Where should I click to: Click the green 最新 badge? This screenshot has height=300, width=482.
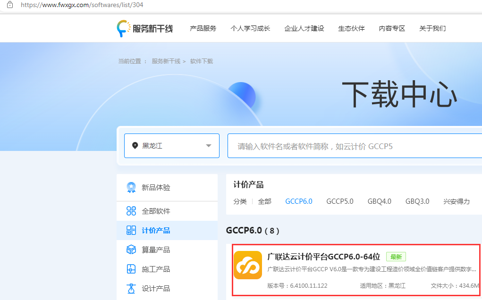(396, 257)
